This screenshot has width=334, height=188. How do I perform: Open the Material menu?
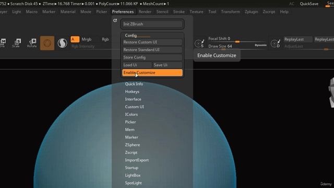[68, 11]
